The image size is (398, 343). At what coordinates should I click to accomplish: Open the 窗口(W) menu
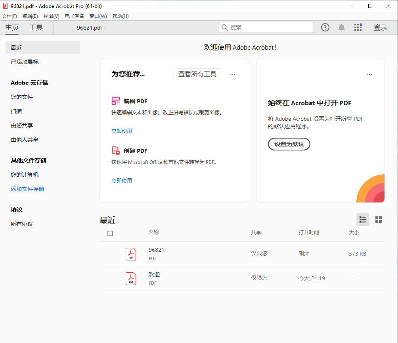(98, 16)
